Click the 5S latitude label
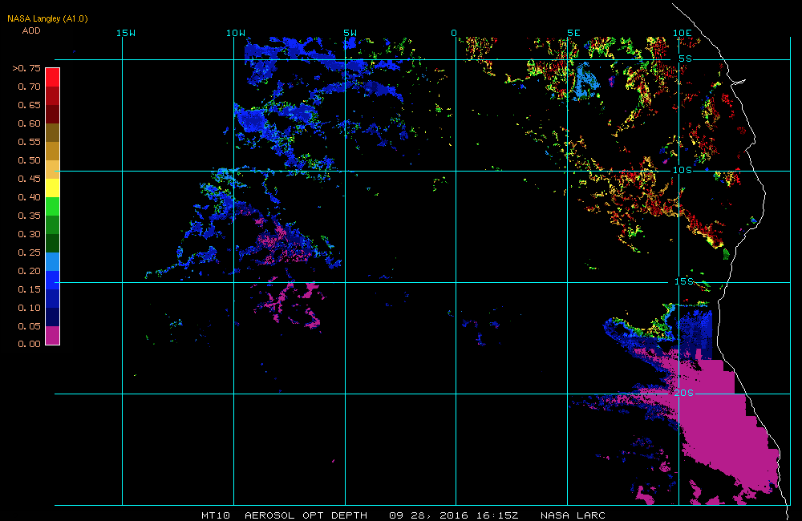The height and width of the screenshot is (521, 802). [686, 59]
